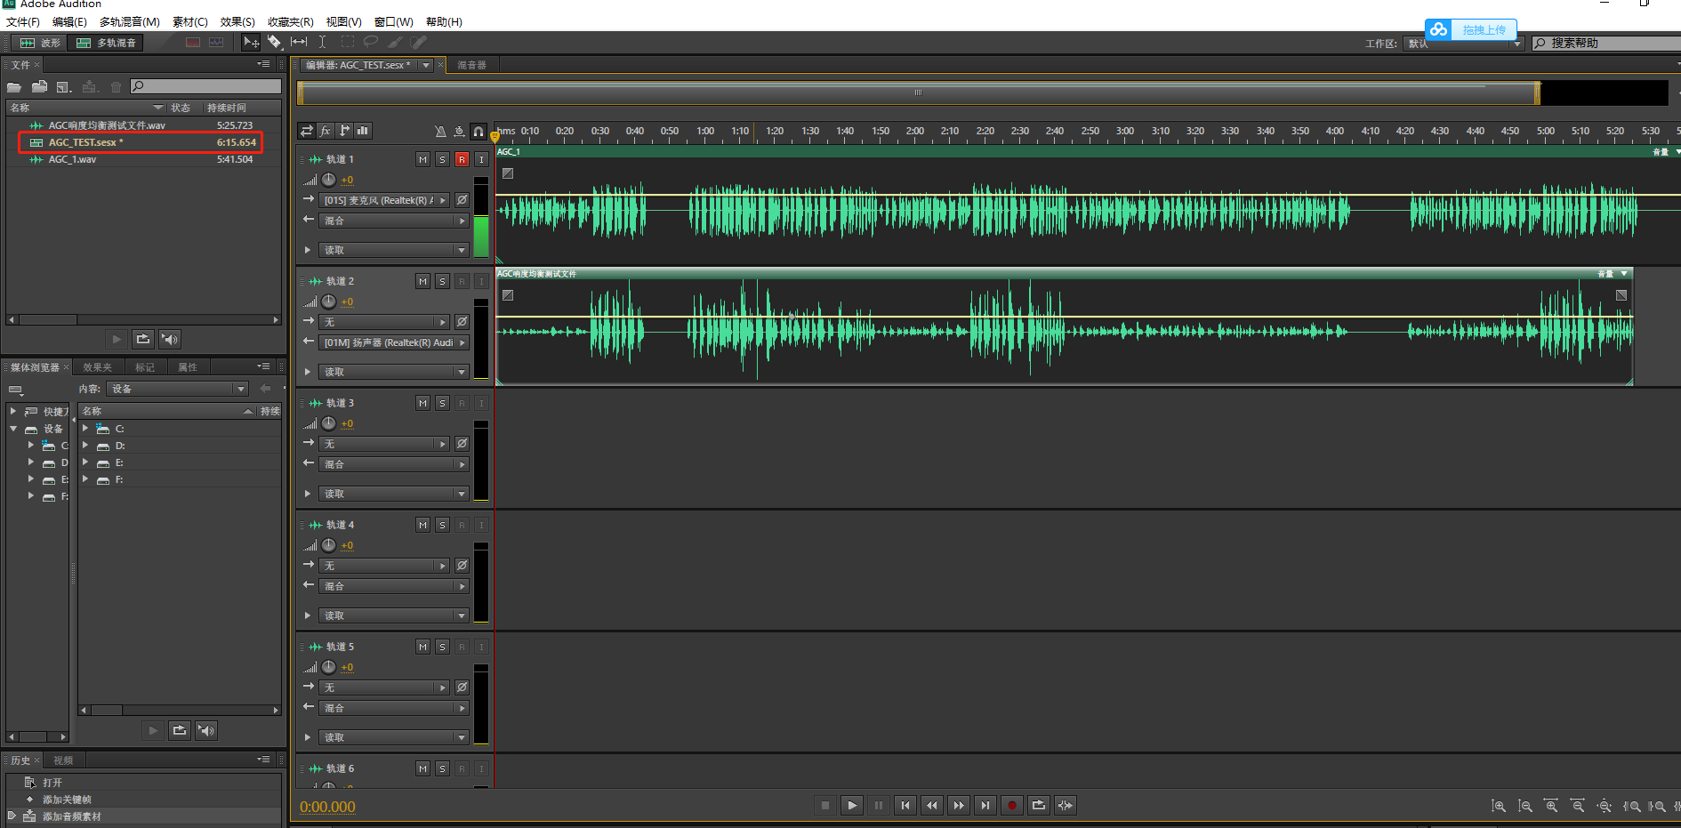Screen dimensions: 1681x828
Task: Expand the 快捷 shortcuts tree node
Action: 13,412
